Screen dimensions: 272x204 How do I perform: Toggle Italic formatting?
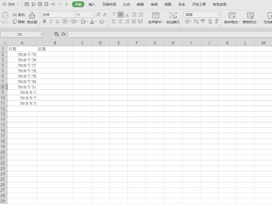pyautogui.click(x=51, y=21)
